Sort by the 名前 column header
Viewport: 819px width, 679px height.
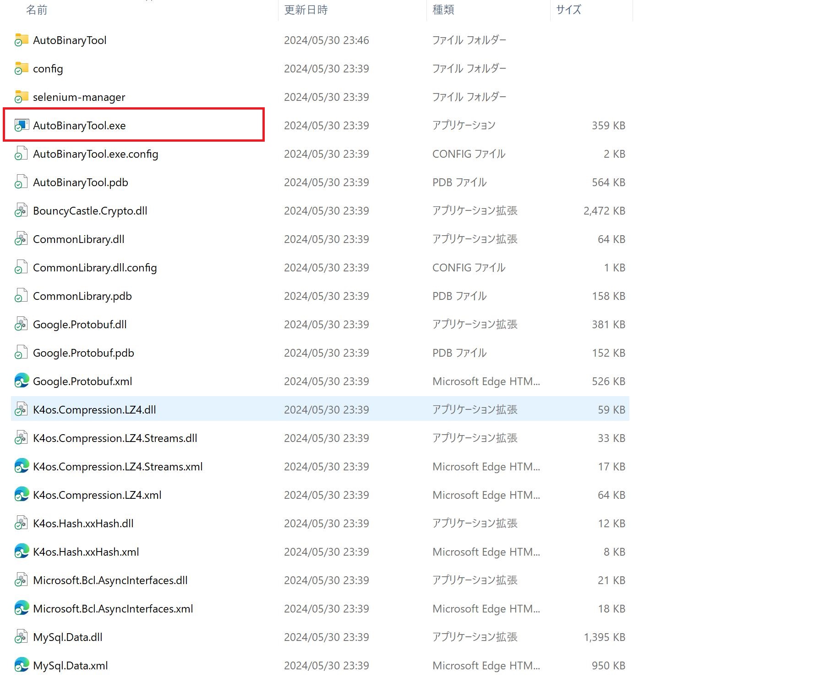(37, 10)
